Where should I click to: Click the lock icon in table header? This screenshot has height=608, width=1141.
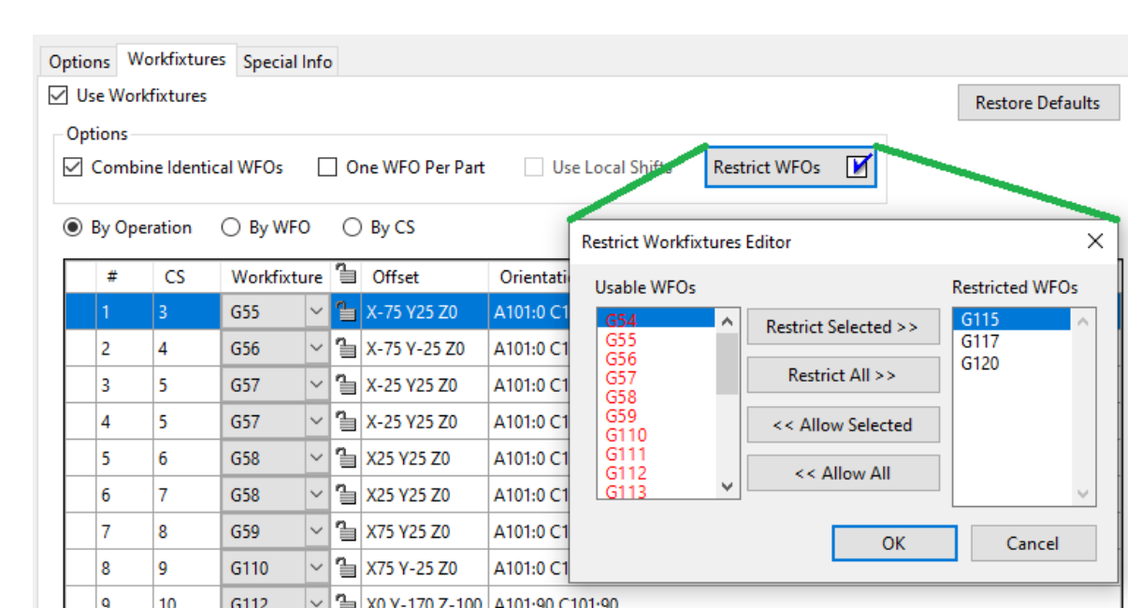click(346, 275)
